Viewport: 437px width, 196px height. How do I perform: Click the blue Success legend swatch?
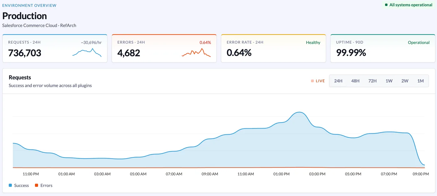pos(10,185)
